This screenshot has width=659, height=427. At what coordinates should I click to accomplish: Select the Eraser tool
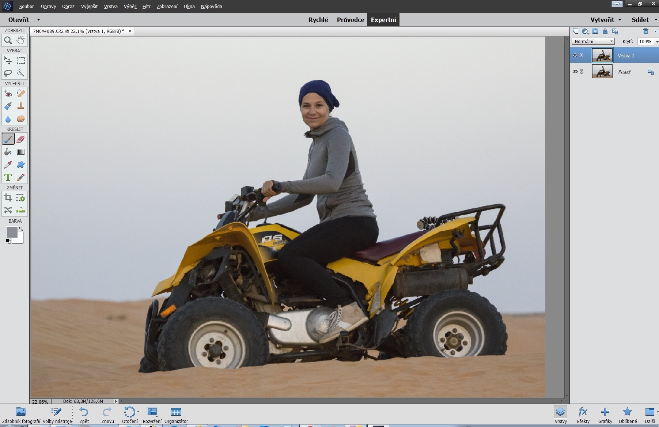pos(21,139)
